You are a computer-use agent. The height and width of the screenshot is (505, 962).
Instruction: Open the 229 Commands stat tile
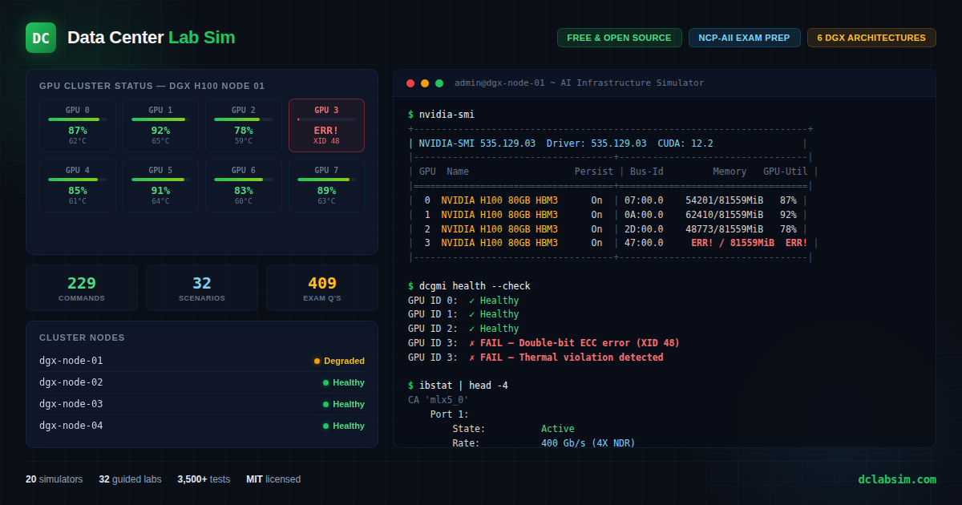[x=82, y=288]
